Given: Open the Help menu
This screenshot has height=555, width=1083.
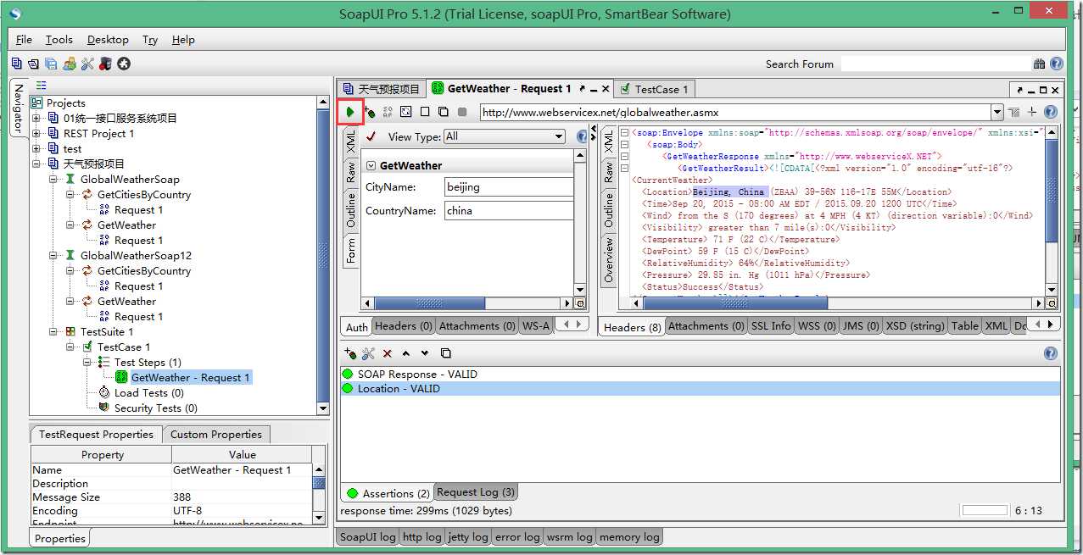Looking at the screenshot, I should pos(183,40).
